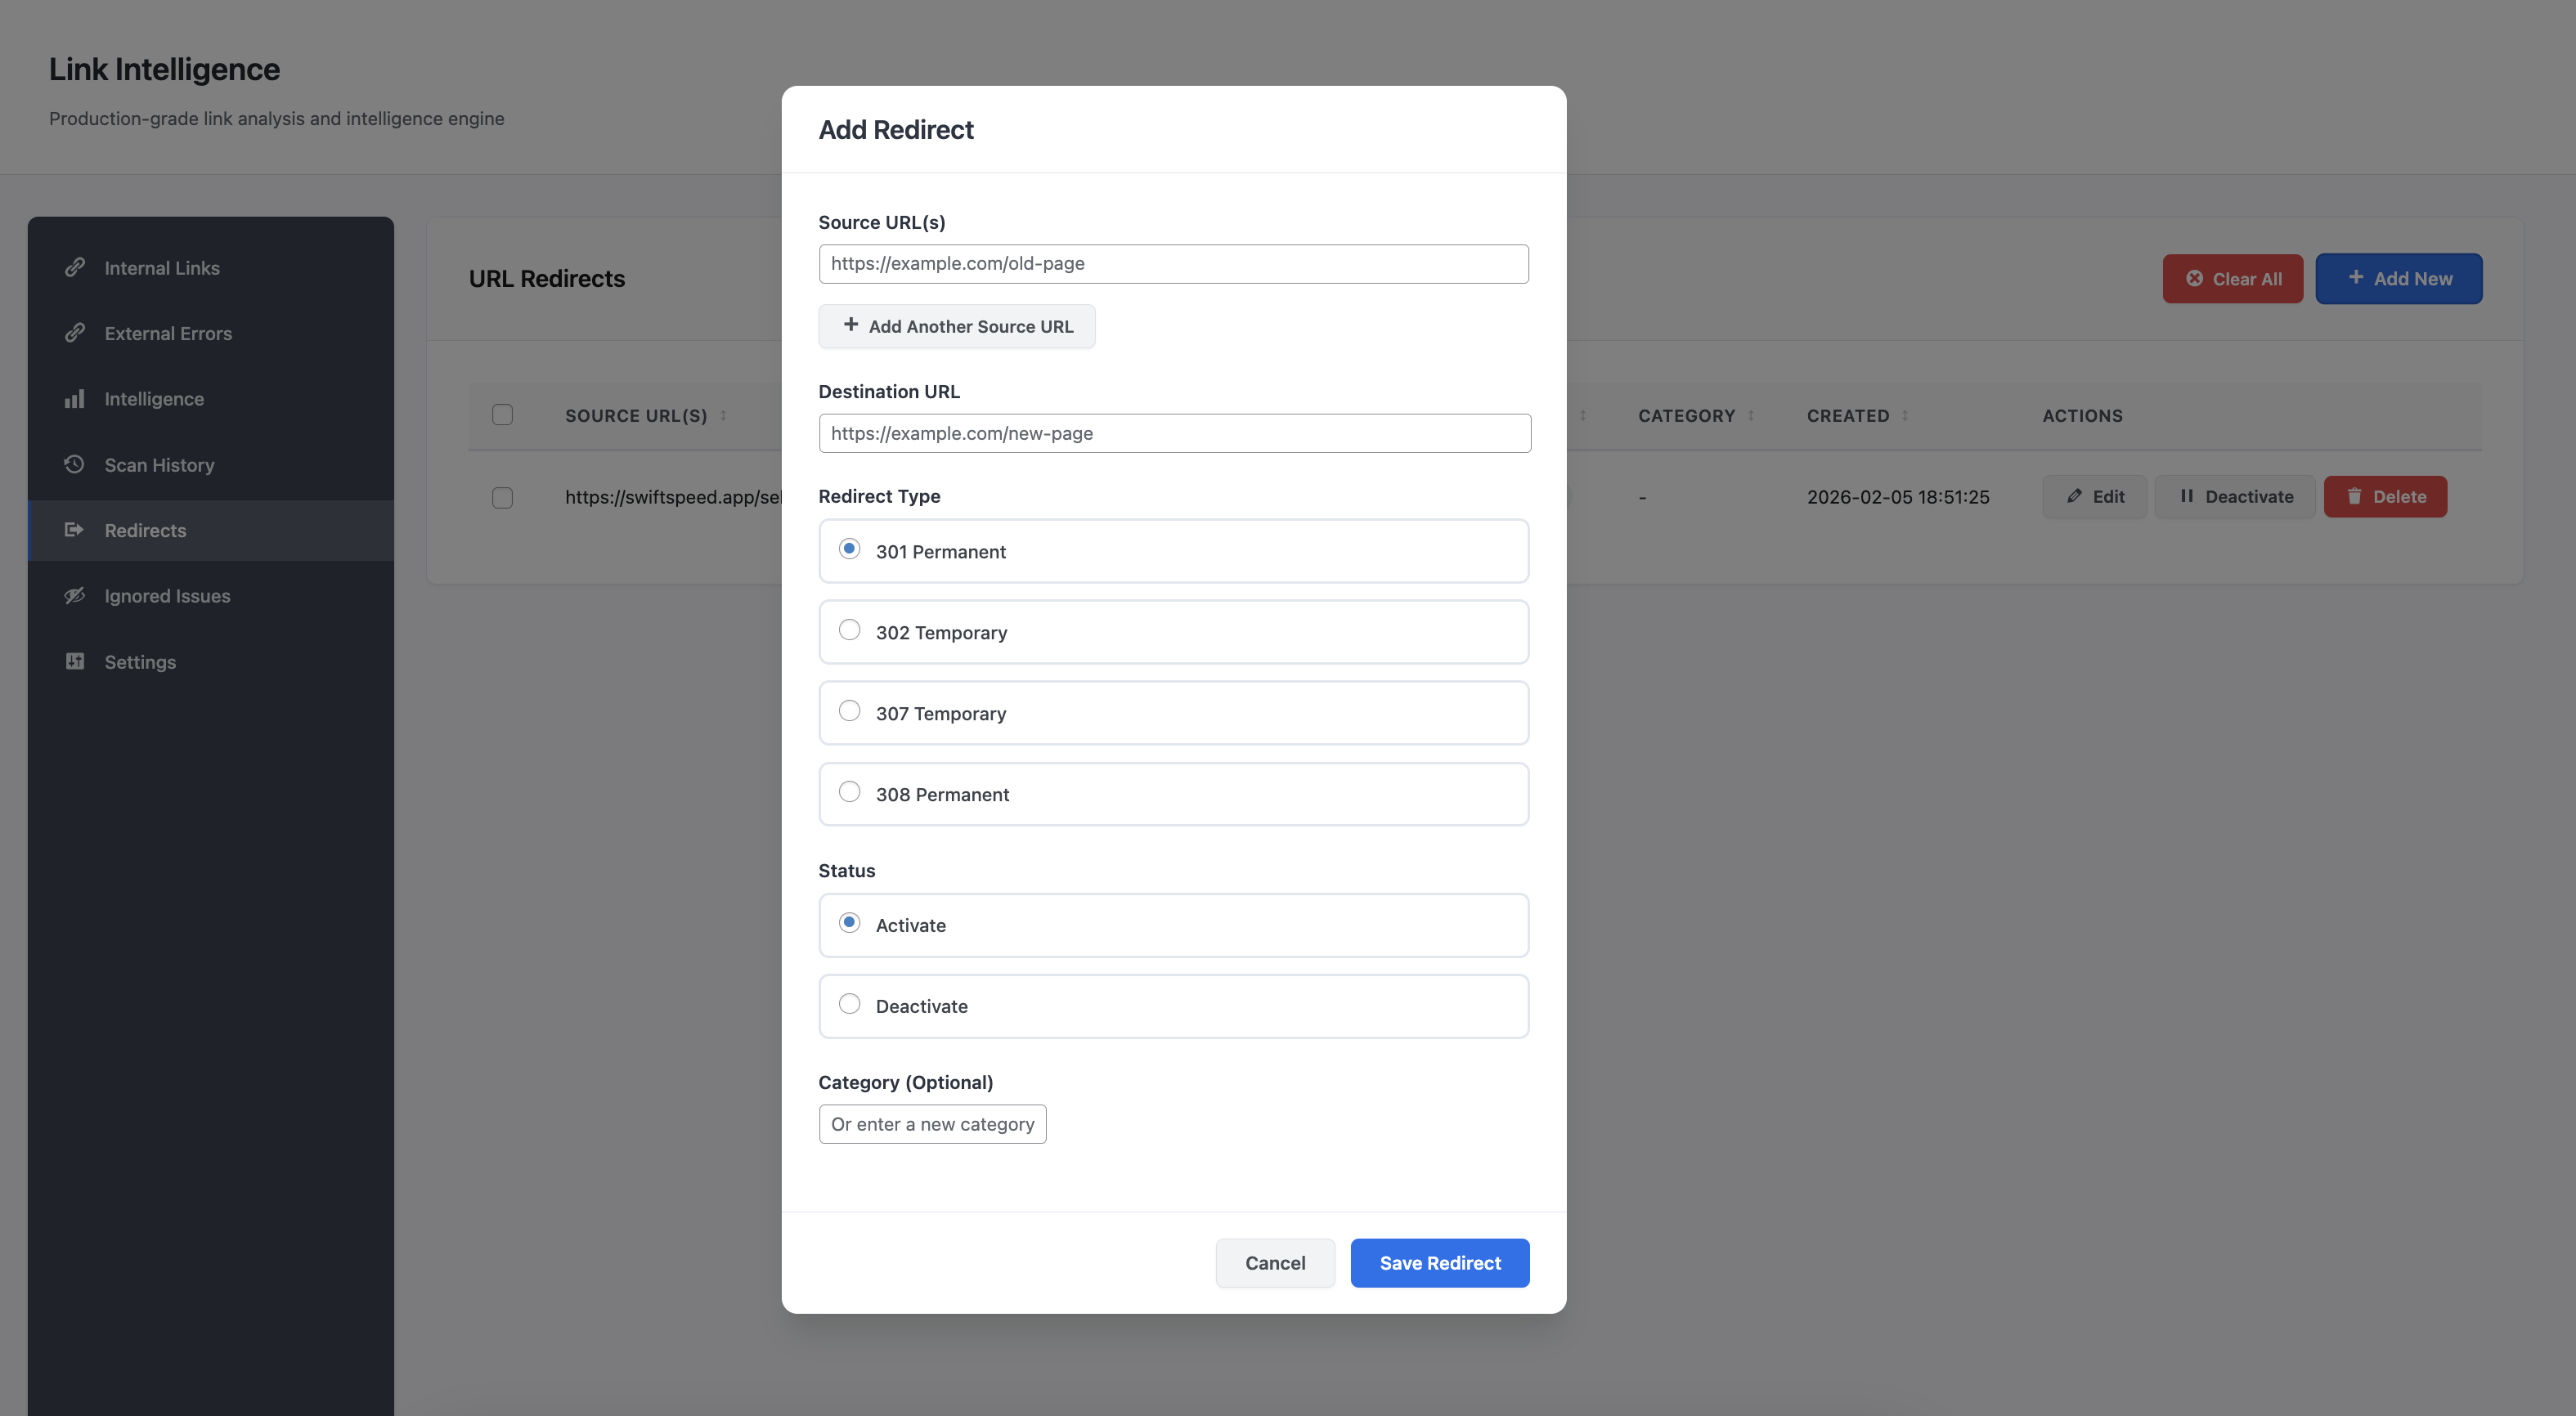
Task: Select the Redirects sidebar icon
Action: coord(75,529)
